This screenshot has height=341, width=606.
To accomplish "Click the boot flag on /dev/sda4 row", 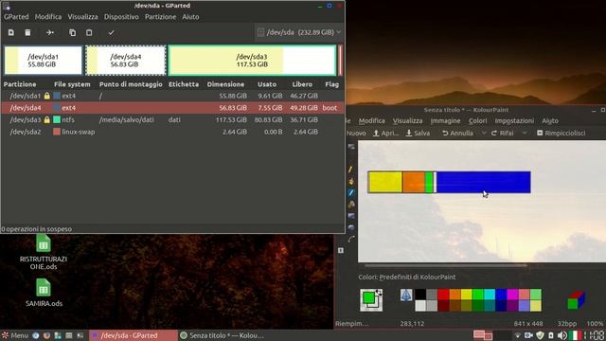I will point(330,107).
